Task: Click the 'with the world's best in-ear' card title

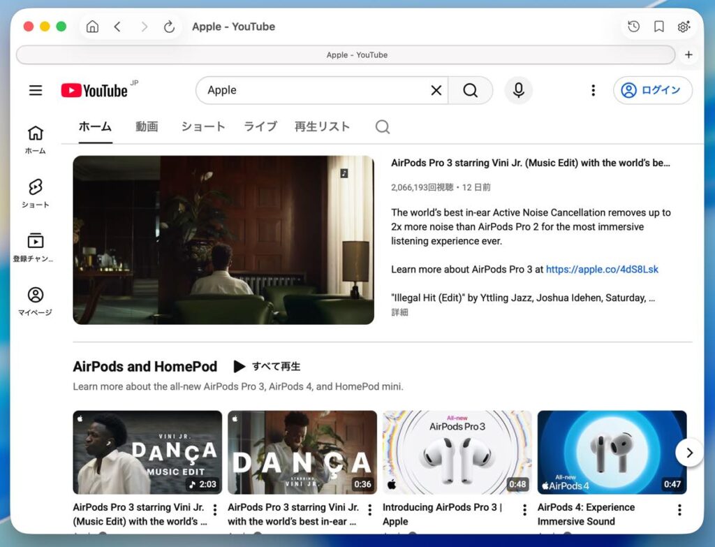Action: coord(293,514)
